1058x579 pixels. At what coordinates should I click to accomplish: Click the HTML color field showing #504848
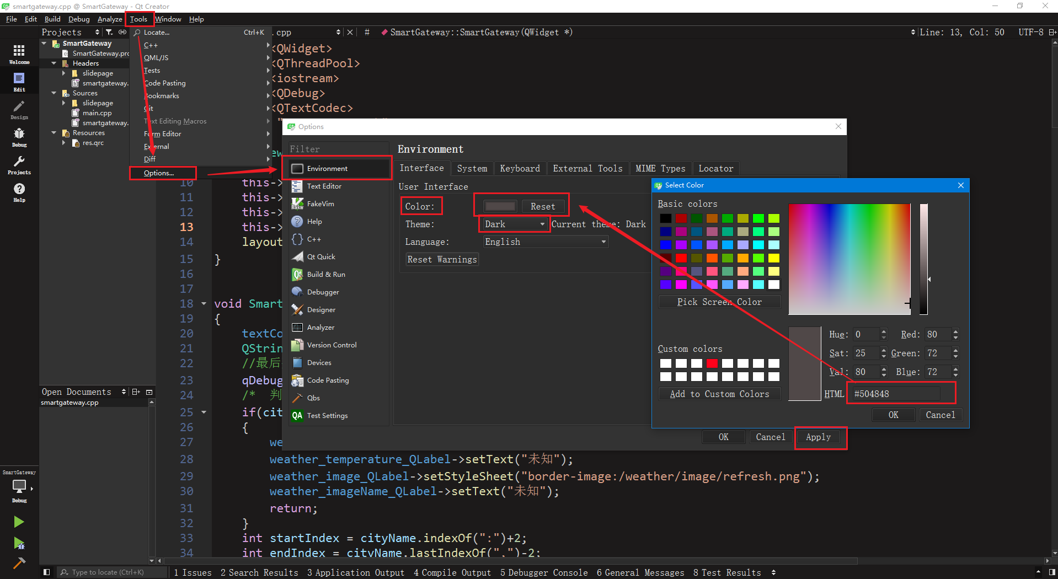[896, 393]
